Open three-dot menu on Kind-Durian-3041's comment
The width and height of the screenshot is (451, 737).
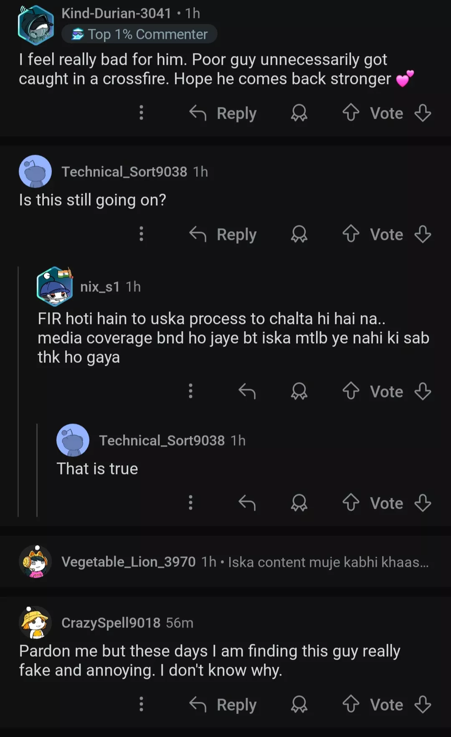[x=142, y=113]
